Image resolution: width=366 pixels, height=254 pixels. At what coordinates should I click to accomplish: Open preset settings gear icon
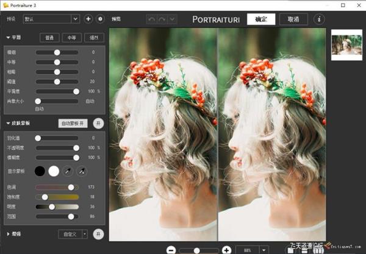100,19
